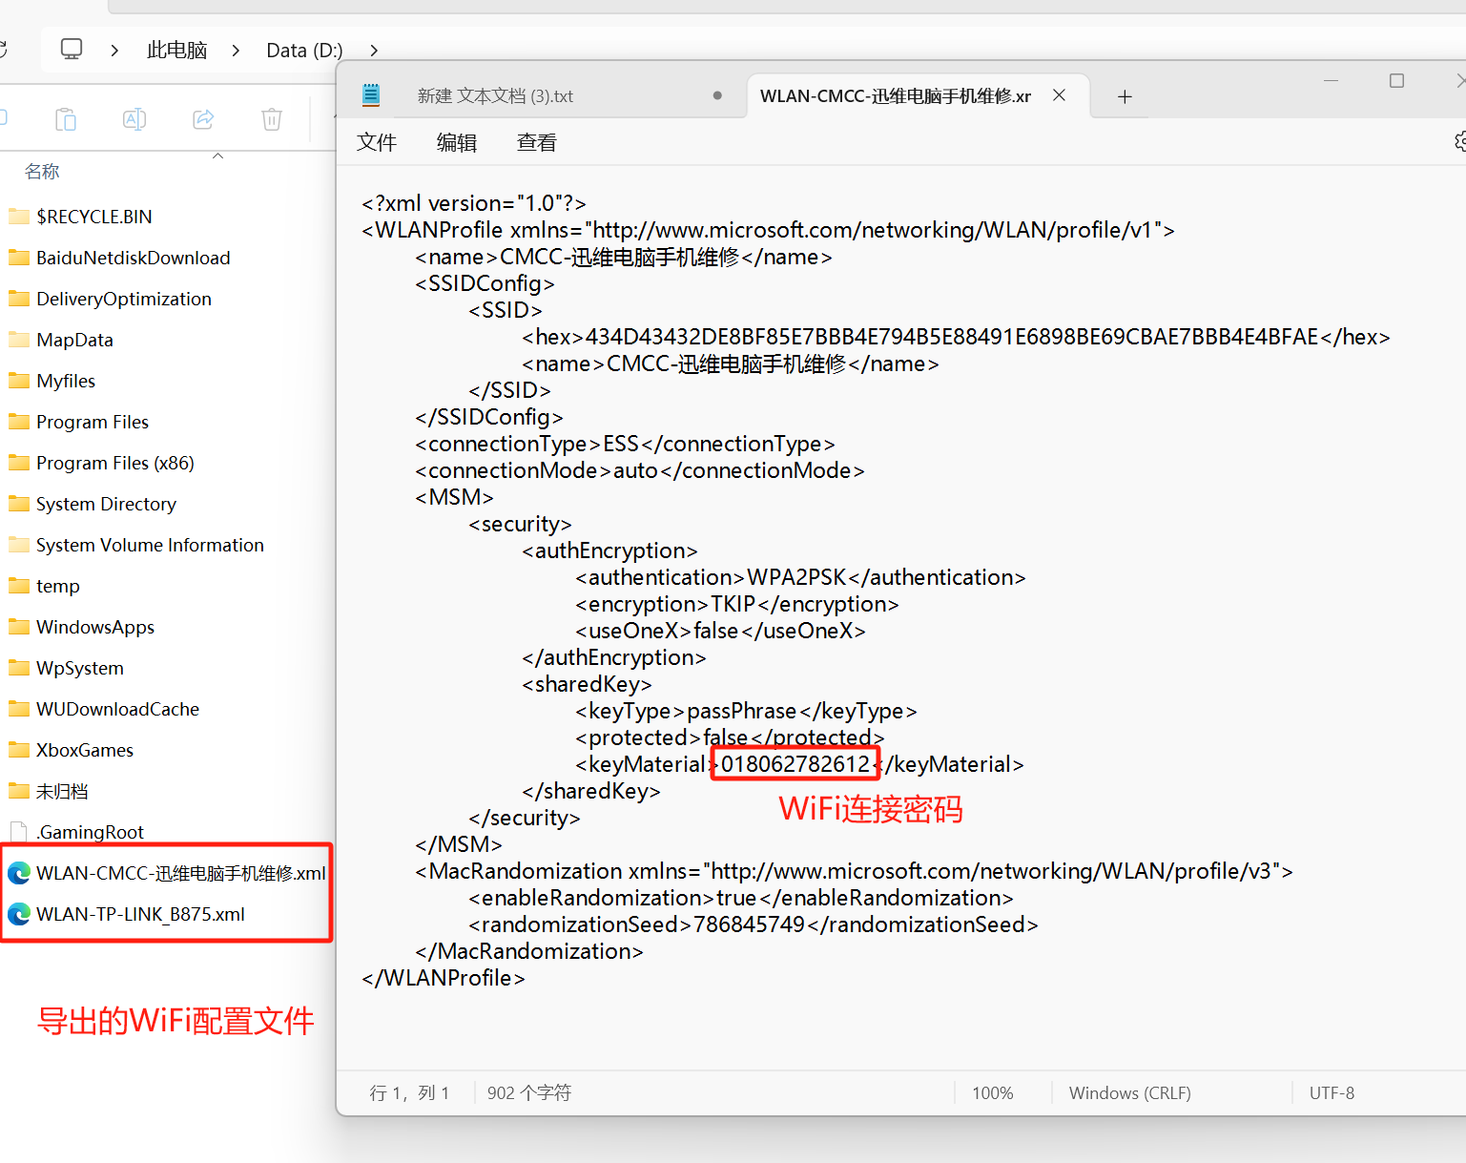This screenshot has height=1163, width=1466.
Task: Click the 100% zoom level in status bar
Action: click(992, 1093)
